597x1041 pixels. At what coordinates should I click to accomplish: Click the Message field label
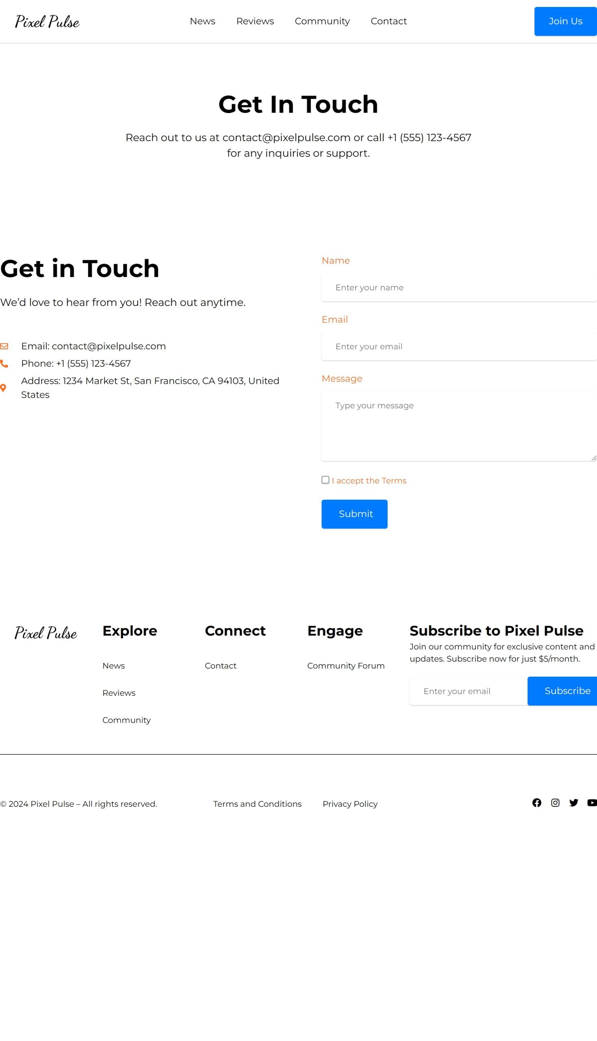click(342, 379)
